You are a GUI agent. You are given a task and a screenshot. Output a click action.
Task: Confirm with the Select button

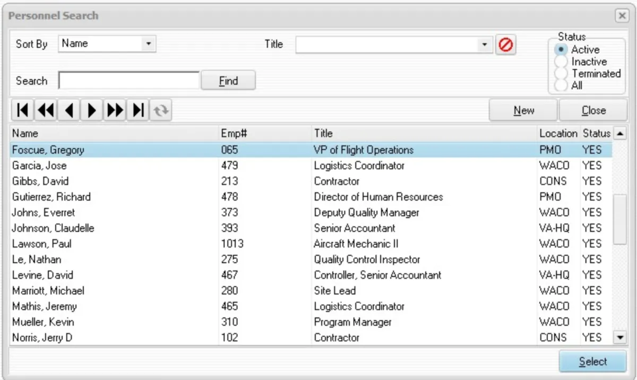coord(592,361)
